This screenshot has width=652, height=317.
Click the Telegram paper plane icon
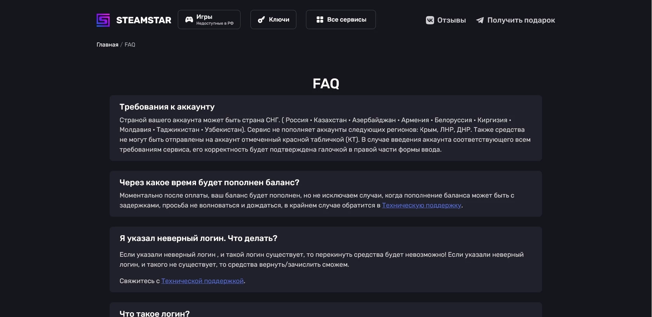480,20
